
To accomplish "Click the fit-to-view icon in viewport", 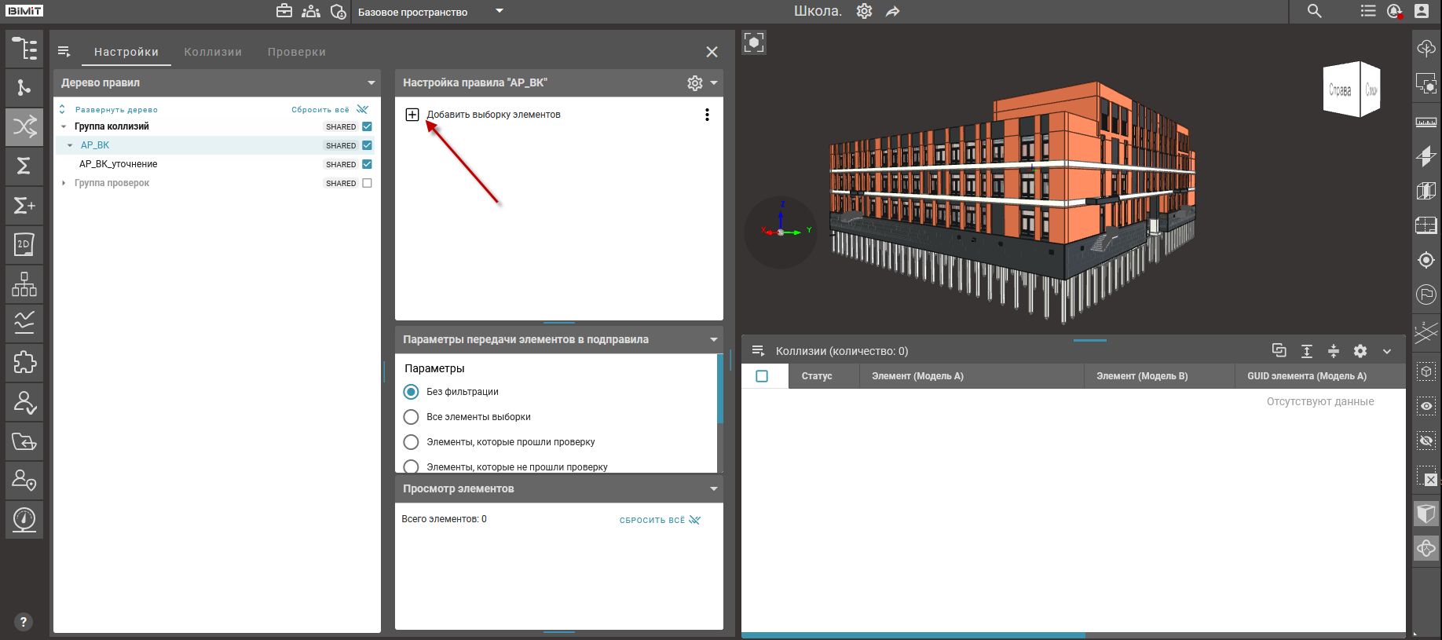I will (x=754, y=42).
